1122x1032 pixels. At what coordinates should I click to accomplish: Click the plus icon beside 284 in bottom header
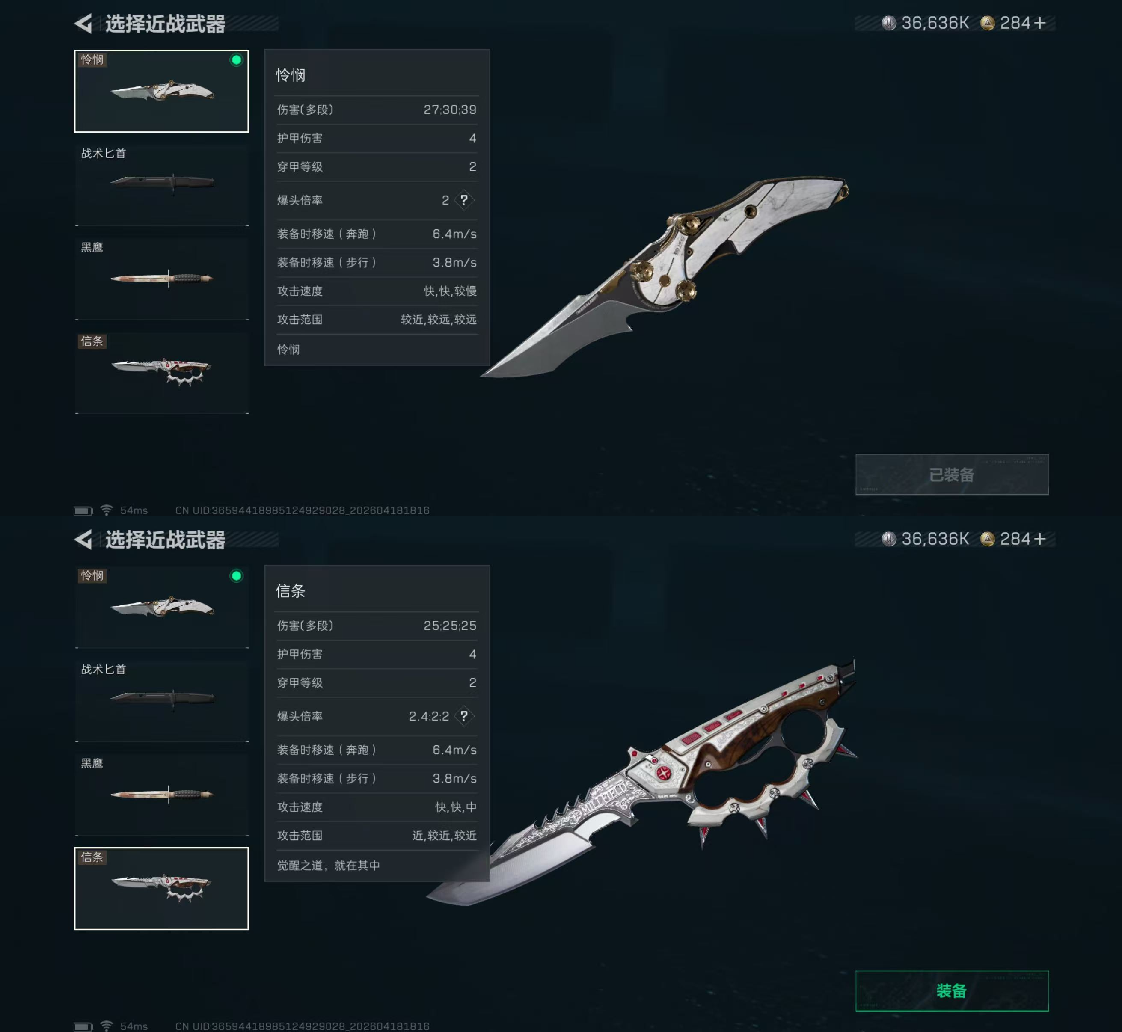(1039, 539)
